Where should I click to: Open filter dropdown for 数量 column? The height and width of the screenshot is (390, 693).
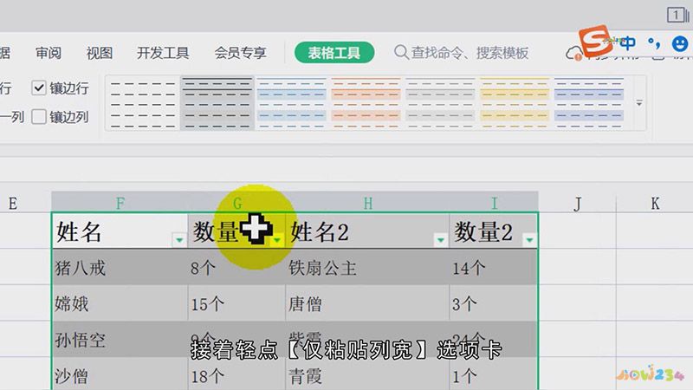pos(277,240)
